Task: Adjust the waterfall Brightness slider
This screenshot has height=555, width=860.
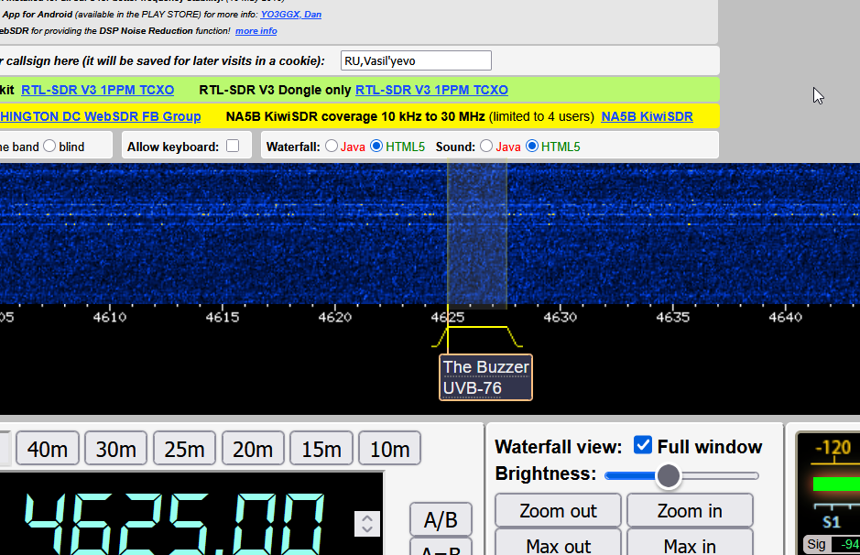Action: coord(669,475)
